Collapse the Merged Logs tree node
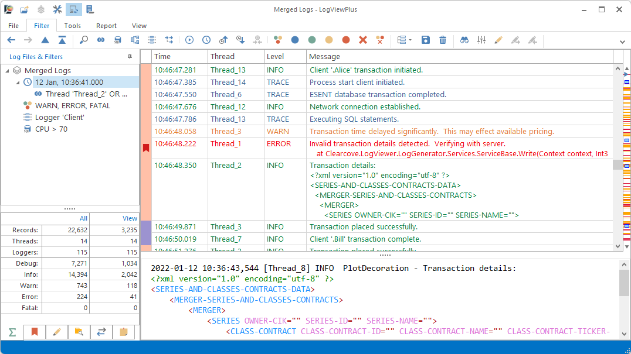The image size is (631, 354). tap(7, 70)
